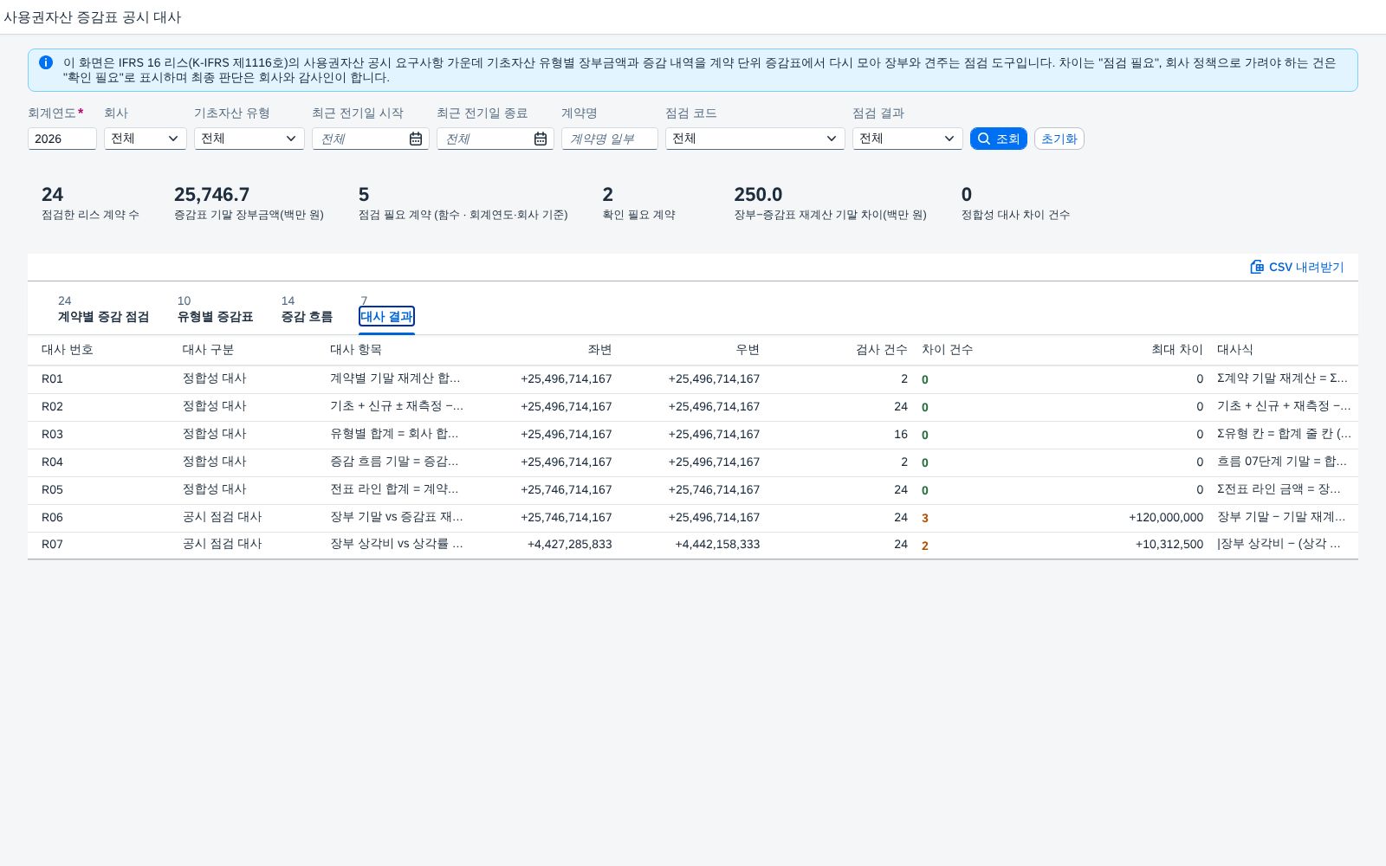
Task: Open the 유형별 증감표 tab
Action: pos(215,316)
